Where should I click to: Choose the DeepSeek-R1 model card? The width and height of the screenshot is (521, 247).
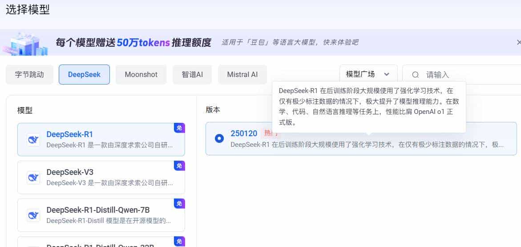coord(101,140)
